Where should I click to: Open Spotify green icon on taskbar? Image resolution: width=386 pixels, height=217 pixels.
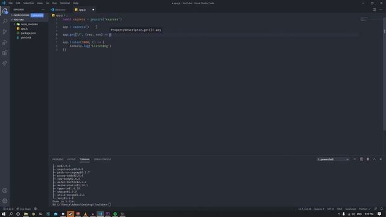point(115,214)
